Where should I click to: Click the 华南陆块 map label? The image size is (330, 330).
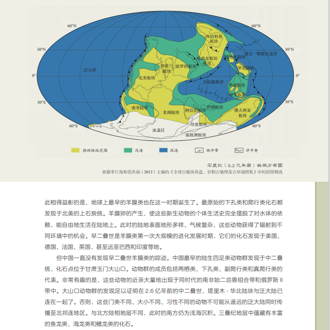[237, 85]
